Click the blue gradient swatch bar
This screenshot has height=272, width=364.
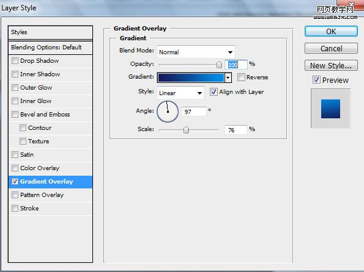tap(191, 77)
